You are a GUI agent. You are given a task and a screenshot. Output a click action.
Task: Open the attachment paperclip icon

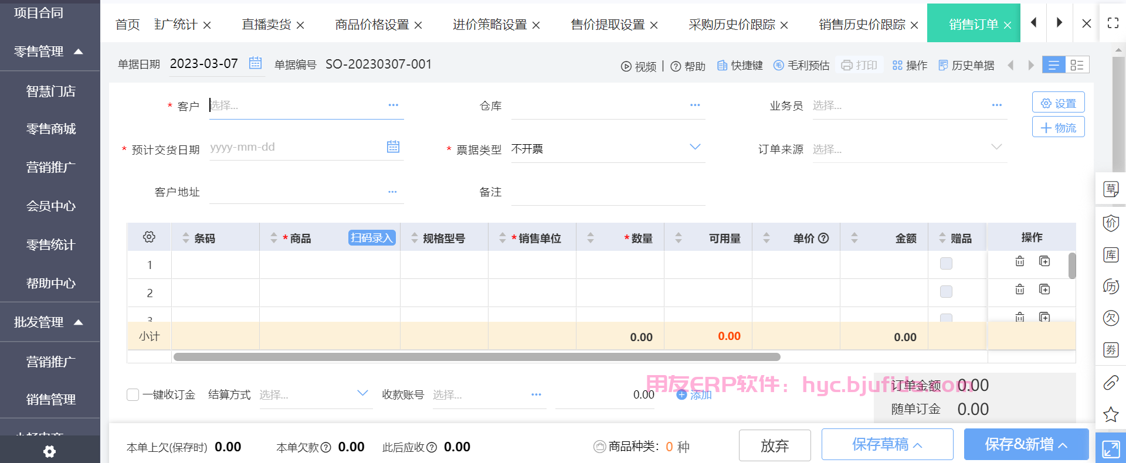coord(1111,383)
